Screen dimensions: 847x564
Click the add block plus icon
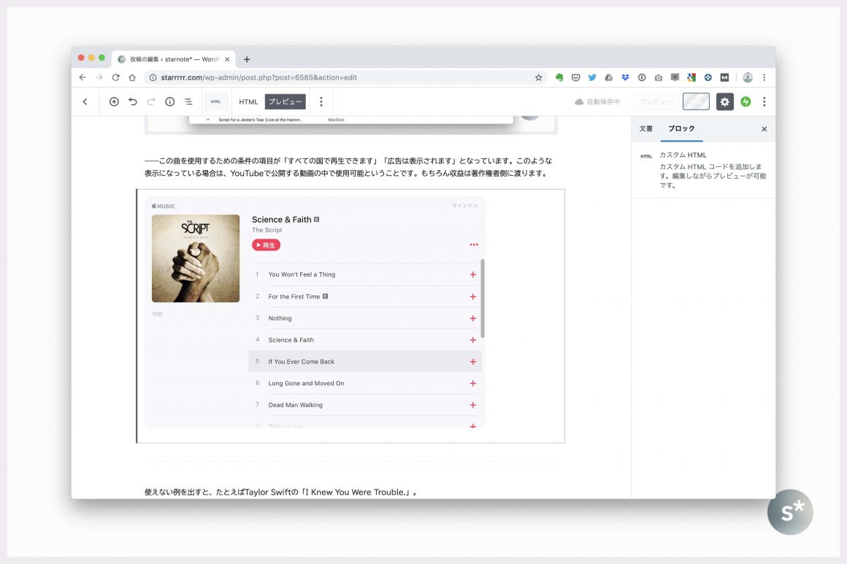click(x=114, y=102)
